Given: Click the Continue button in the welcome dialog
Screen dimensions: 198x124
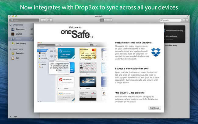Looking at the screenshot, I should pyautogui.click(x=154, y=108).
